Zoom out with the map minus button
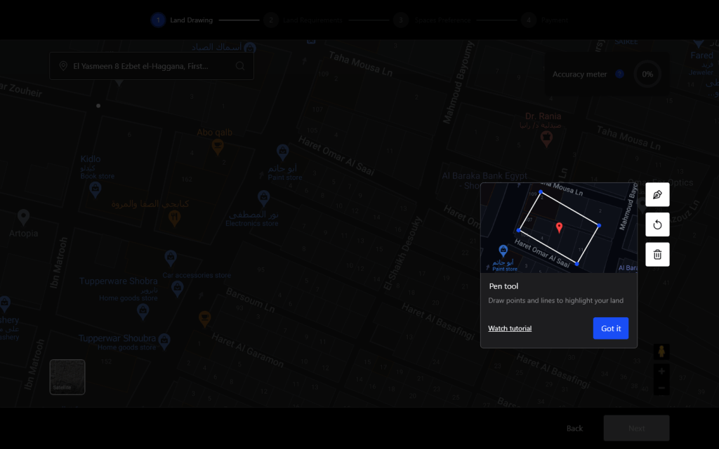 pyautogui.click(x=661, y=388)
